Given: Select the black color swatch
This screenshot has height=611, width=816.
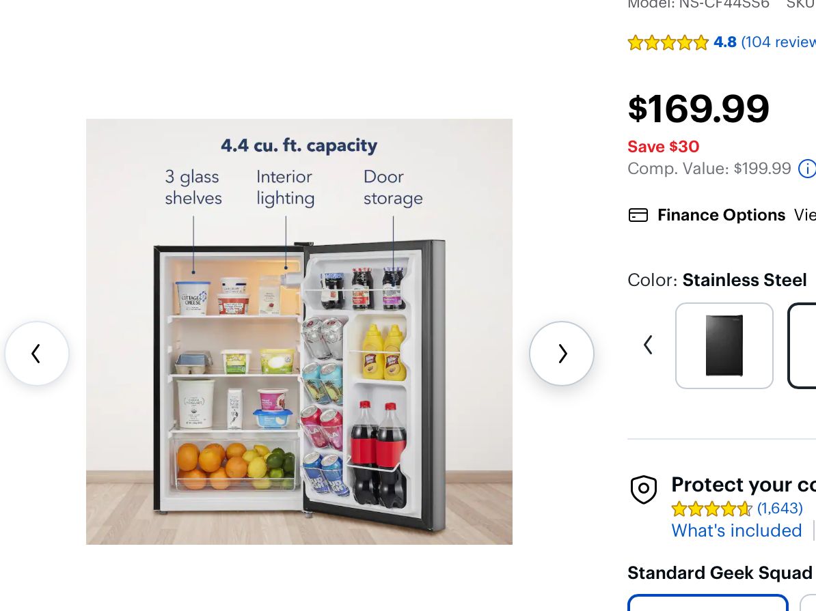Looking at the screenshot, I should 724,345.
